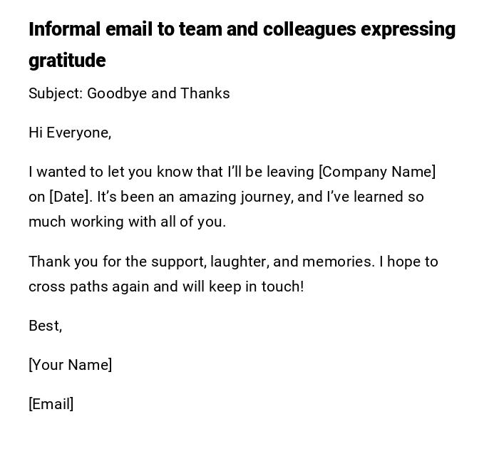
Task: Select the [Company Name] placeholder
Action: pyautogui.click(x=377, y=172)
